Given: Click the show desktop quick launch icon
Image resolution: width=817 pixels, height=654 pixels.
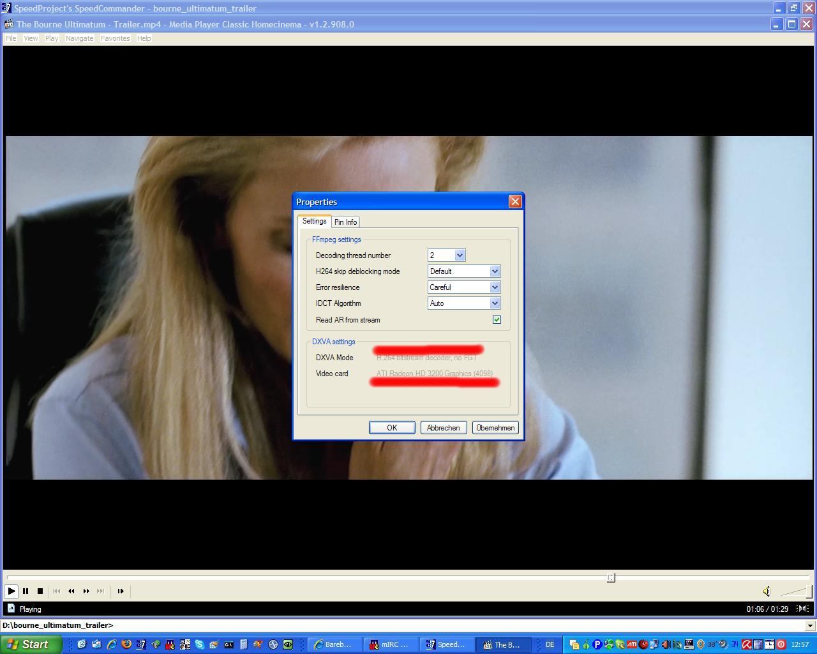Looking at the screenshot, I should click(x=82, y=644).
